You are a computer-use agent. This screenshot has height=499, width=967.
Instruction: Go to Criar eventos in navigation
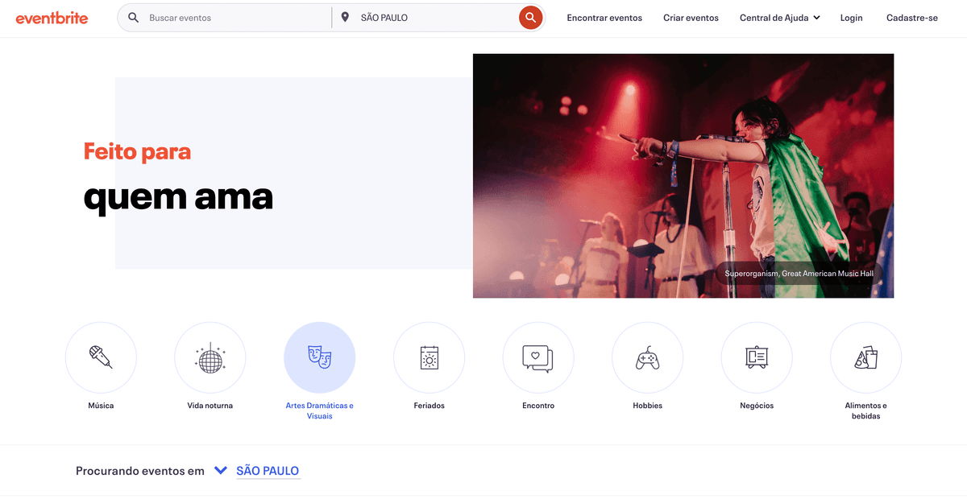(691, 18)
